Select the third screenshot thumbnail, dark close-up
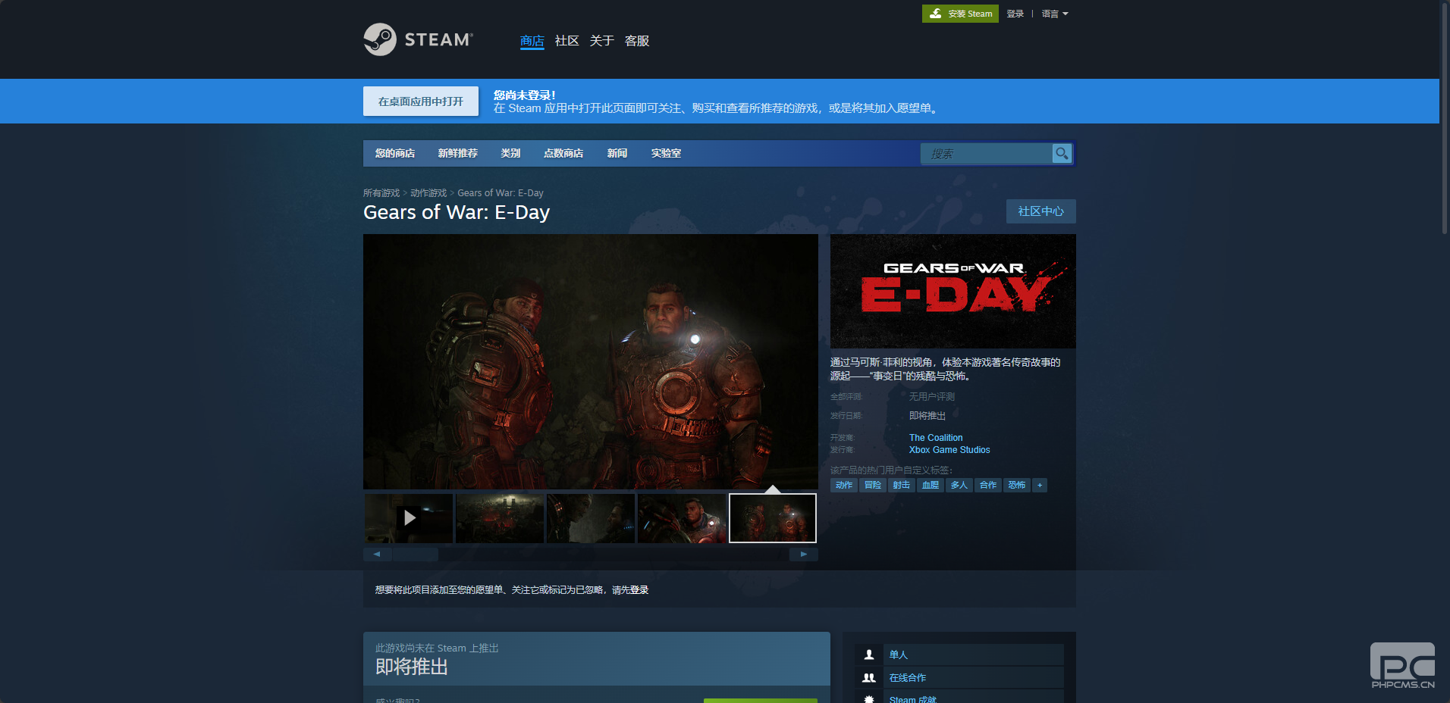Screen dimensions: 1450x703 [x=591, y=518]
